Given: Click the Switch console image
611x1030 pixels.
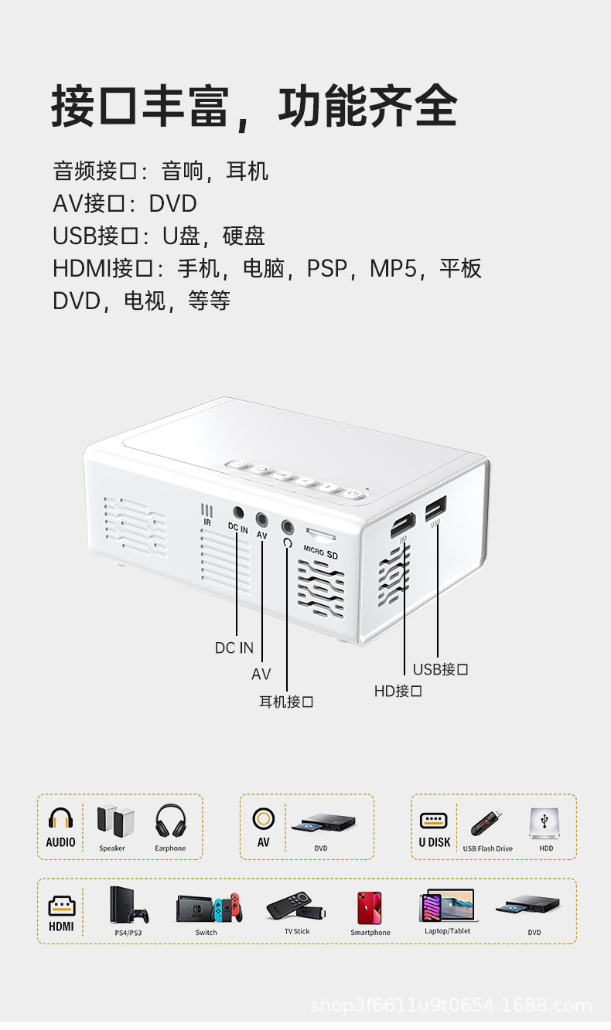Looking at the screenshot, I should tap(209, 908).
